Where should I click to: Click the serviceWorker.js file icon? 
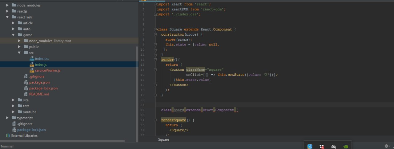[x=32, y=71]
